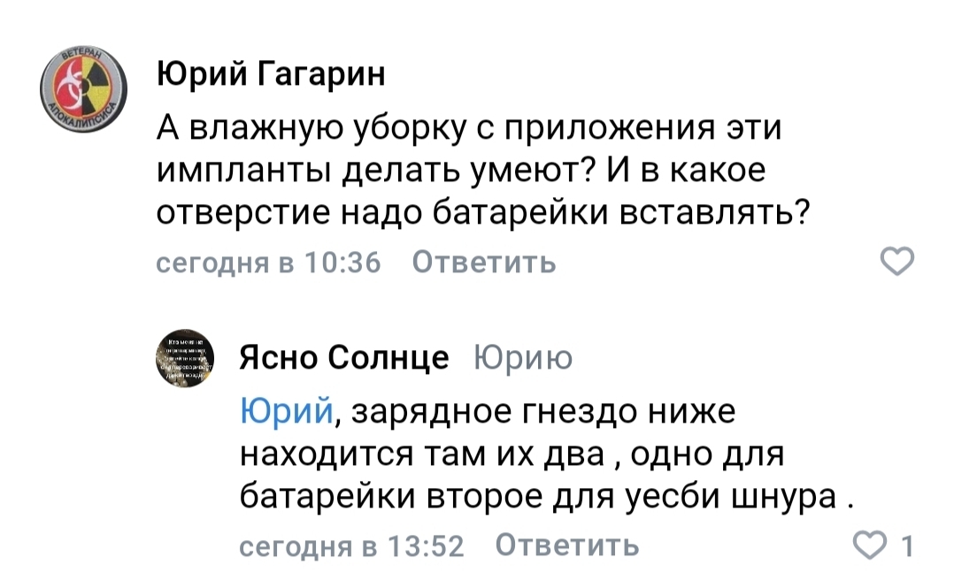
Task: Open the Юрий Гагарин profile name
Action: pyautogui.click(x=271, y=76)
